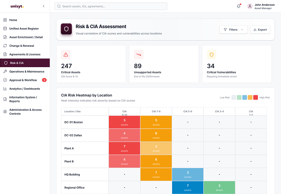Click the blue legend color swatch

click(x=244, y=97)
